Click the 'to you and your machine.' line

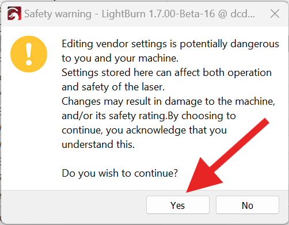(x=120, y=58)
